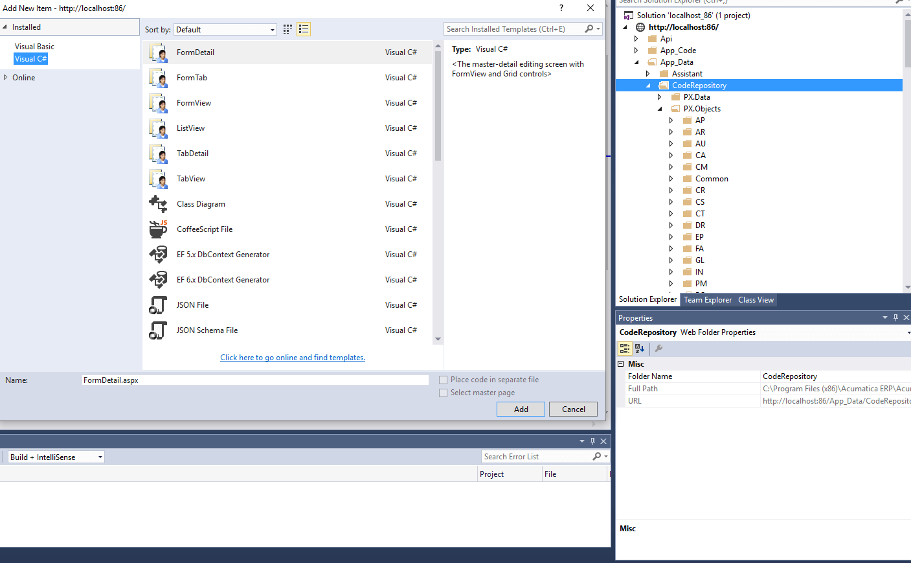Toggle small icons view in template list
Image resolution: width=911 pixels, height=563 pixels.
coord(287,29)
